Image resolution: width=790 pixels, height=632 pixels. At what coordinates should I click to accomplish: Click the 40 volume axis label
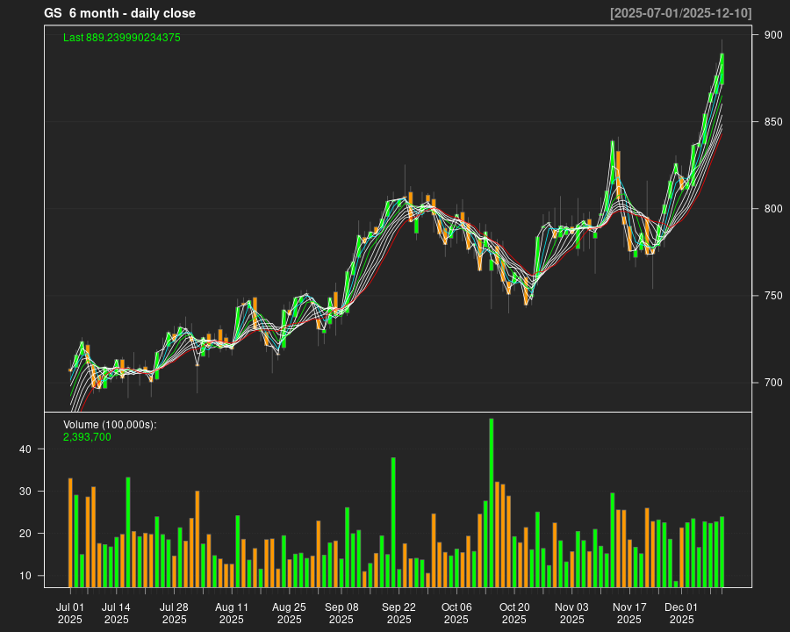[x=25, y=449]
